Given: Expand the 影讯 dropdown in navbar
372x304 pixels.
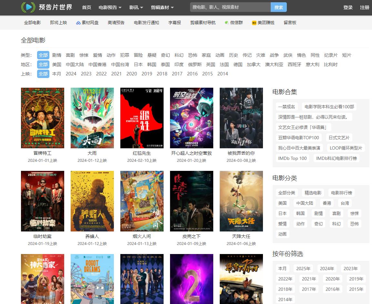Looking at the screenshot, I should tap(136, 7).
